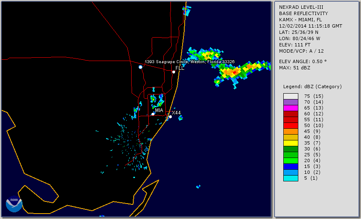
Task: Click the Legend: dBZ (Category) heading
Action: [x=313, y=87]
